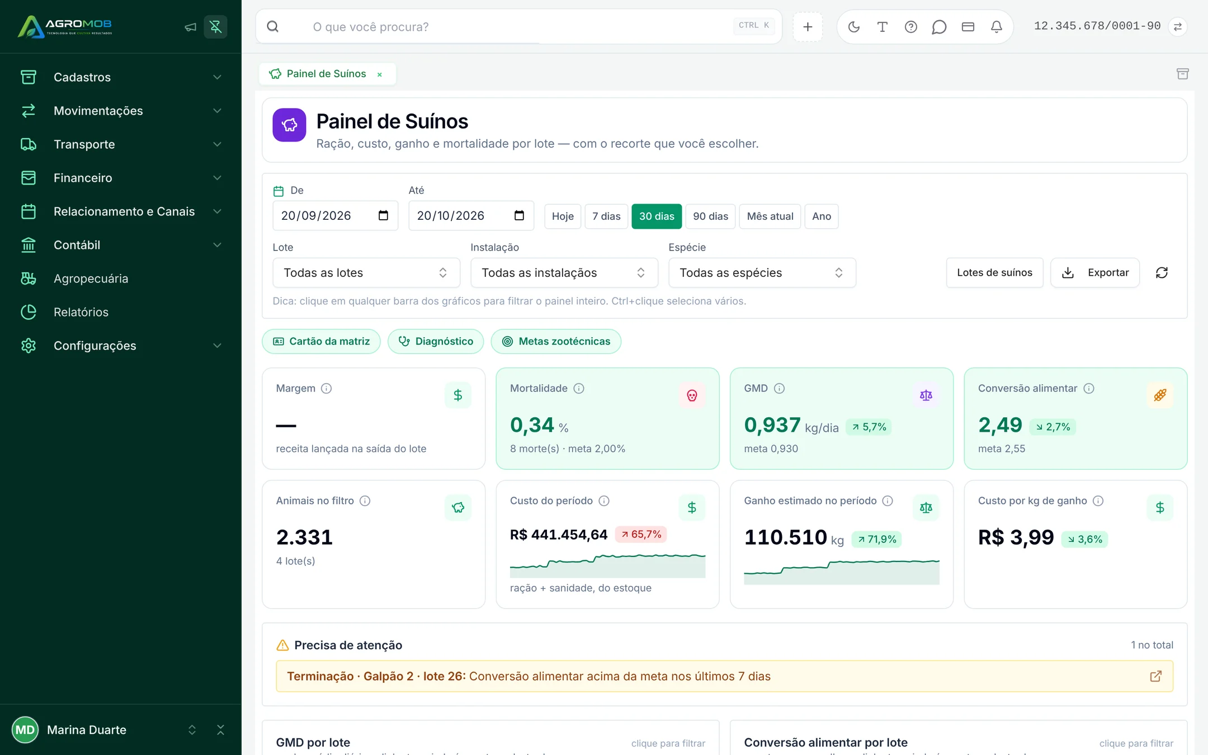Open the Marina Duarte user menu
This screenshot has width=1208, height=755.
(x=105, y=730)
